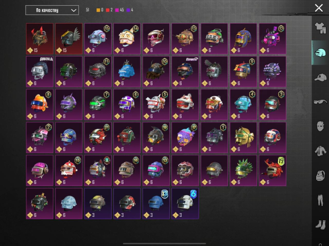Switch to the face mask category
329x246 pixels.
[320, 126]
